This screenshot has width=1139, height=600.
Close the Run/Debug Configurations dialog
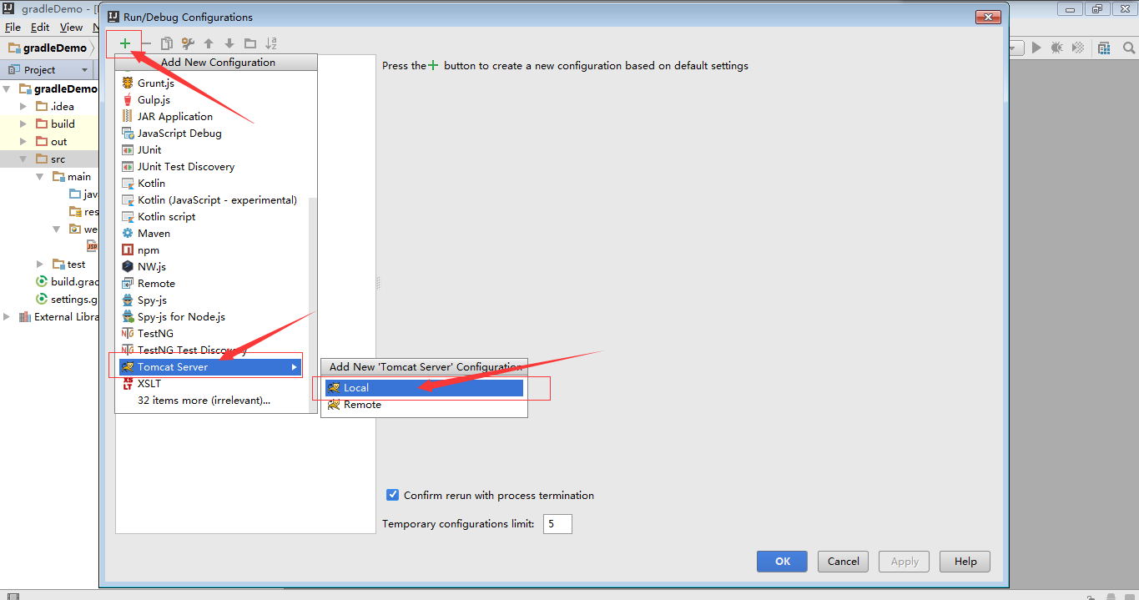[989, 17]
